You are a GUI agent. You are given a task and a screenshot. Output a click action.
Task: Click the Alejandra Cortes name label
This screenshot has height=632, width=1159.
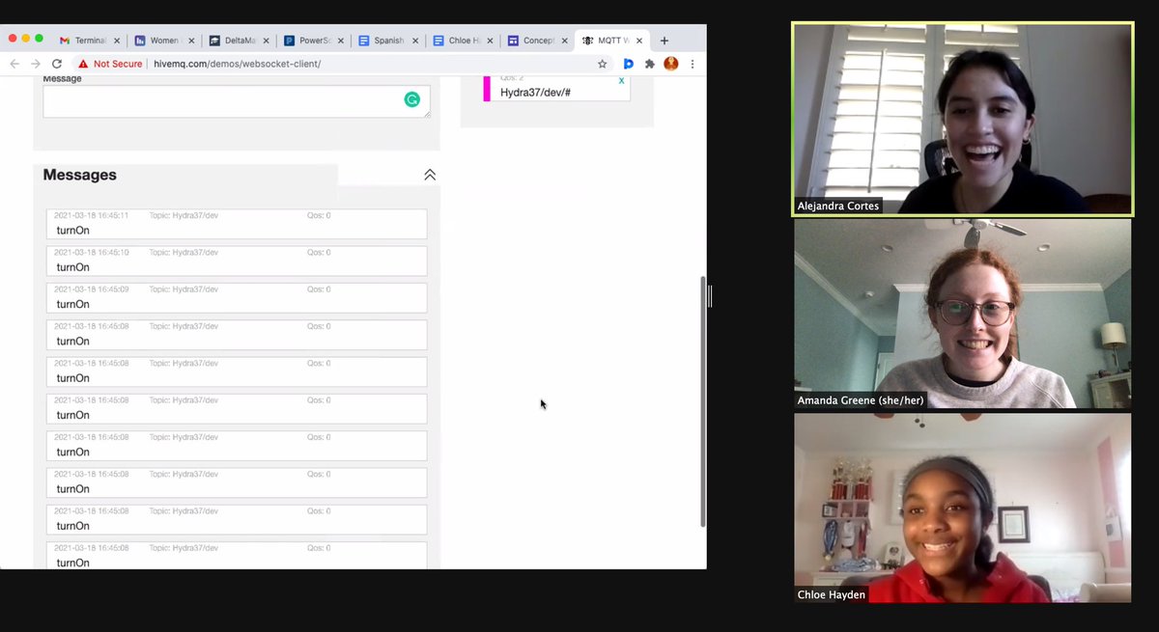[x=837, y=206]
